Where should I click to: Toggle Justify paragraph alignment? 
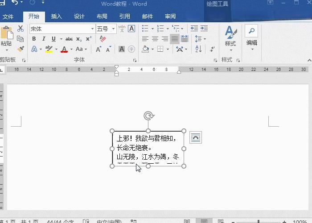[175, 39]
